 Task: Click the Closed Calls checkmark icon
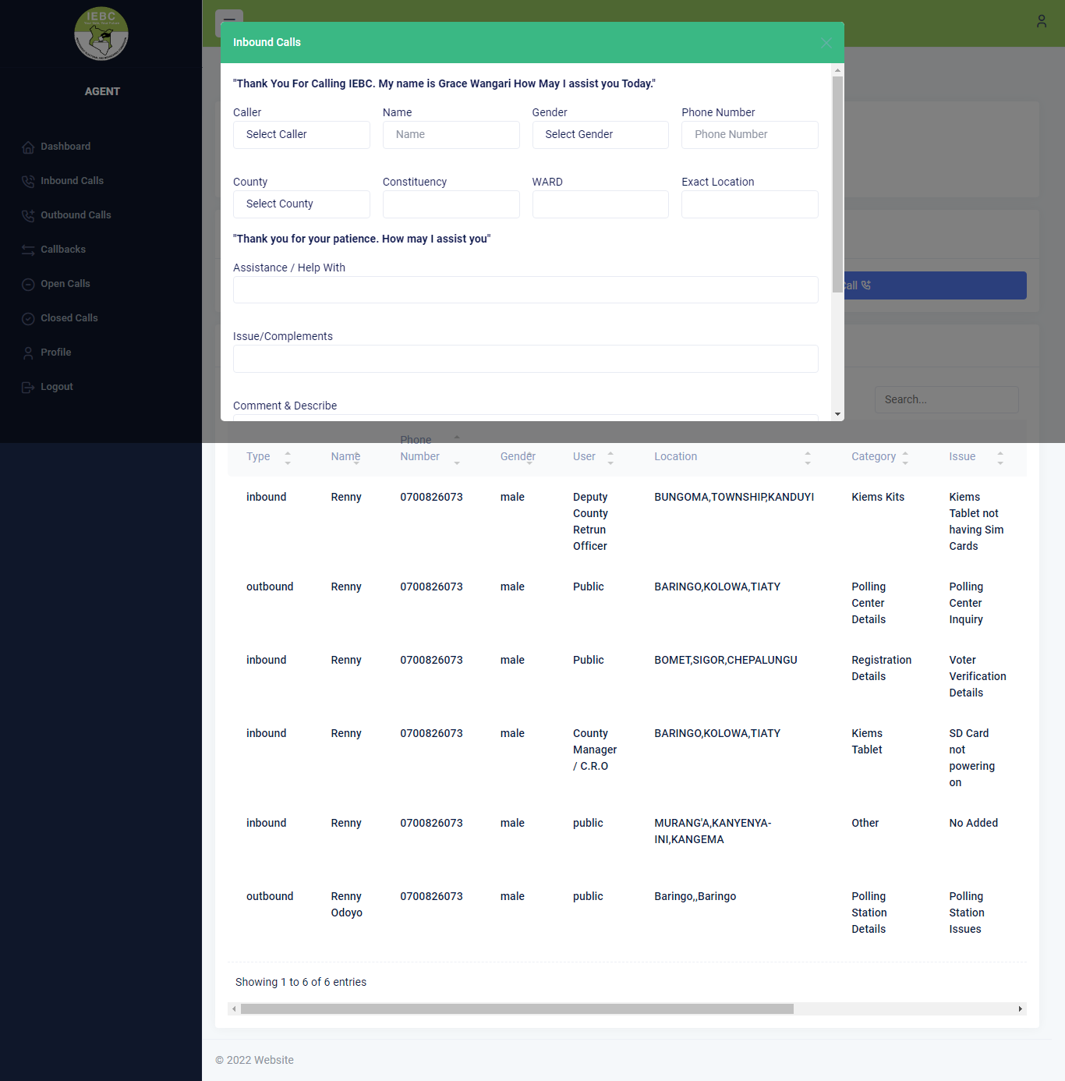point(28,319)
